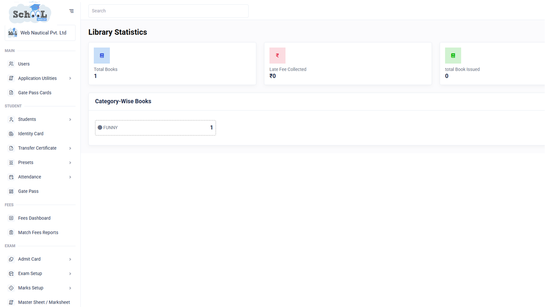The width and height of the screenshot is (545, 307).
Task: Click the Gate Pass Cards icon
Action: point(11,93)
